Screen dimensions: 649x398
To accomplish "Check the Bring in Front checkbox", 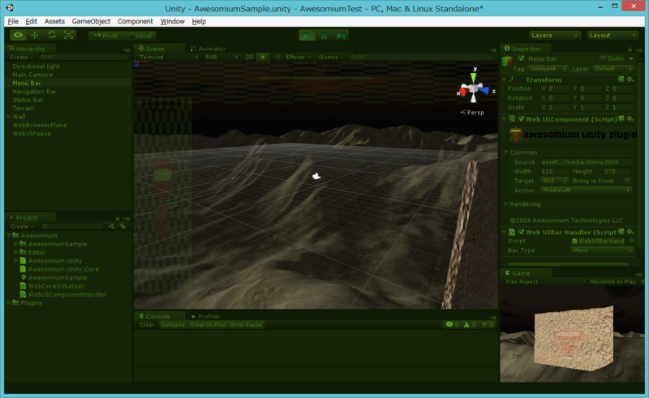I will click(627, 182).
